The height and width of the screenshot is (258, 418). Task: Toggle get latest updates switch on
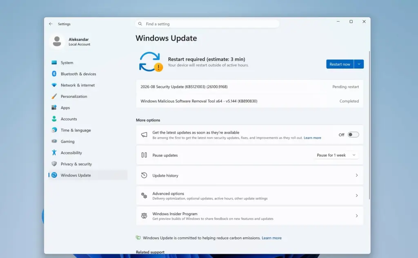[x=353, y=135]
